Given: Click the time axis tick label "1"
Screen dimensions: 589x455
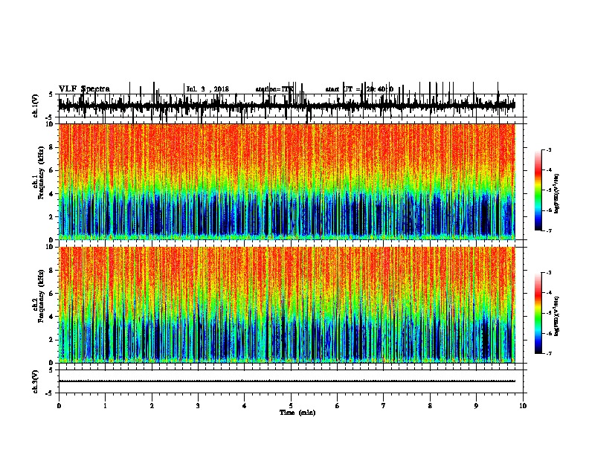Looking at the screenshot, I should coord(105,406).
